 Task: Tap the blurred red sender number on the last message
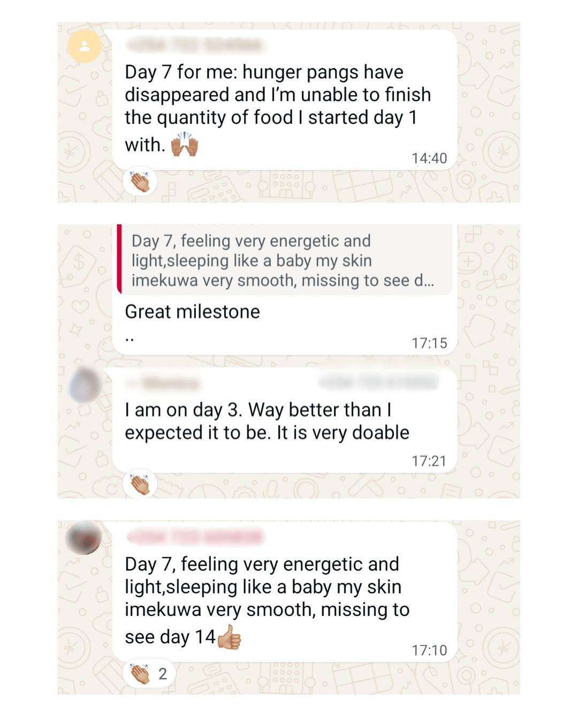coord(195,537)
